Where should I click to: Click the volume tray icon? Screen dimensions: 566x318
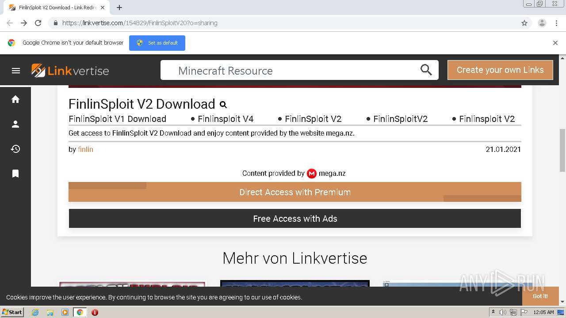pos(503,312)
